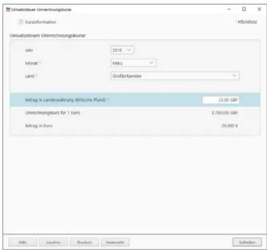The width and height of the screenshot is (267, 250).
Task: Click the Betrag in Landeswährung input field
Action: (221, 100)
